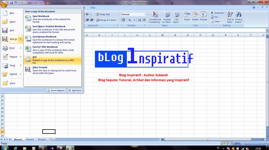Image resolution: width=269 pixels, height=150 pixels.
Task: Select New in the Office menu
Action: 12,13
